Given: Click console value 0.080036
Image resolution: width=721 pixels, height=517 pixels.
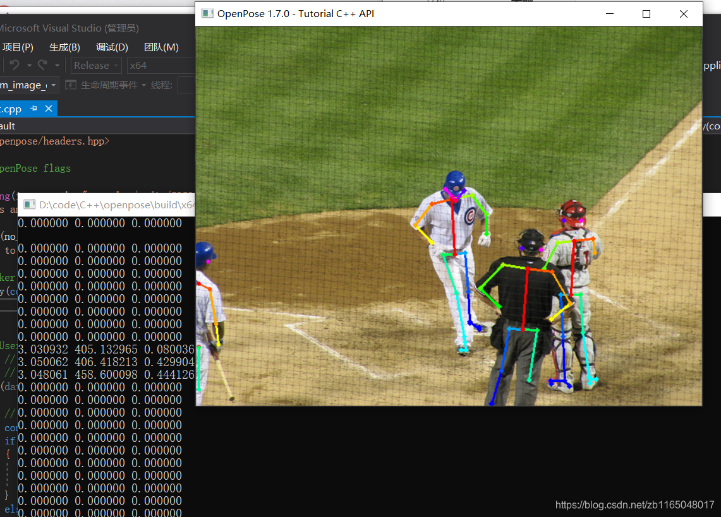Looking at the screenshot, I should [x=169, y=350].
